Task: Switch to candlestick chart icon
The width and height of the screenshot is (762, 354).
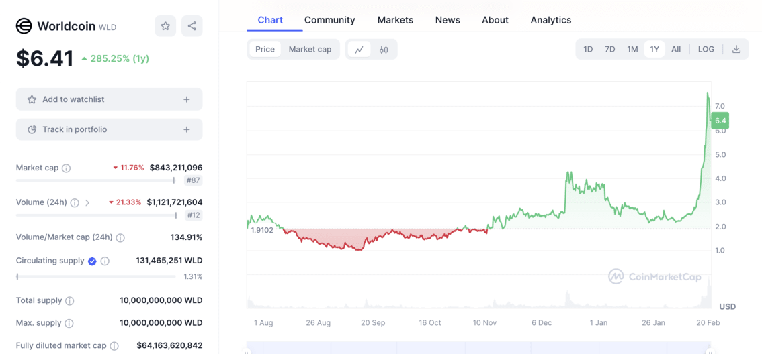Action: click(384, 49)
